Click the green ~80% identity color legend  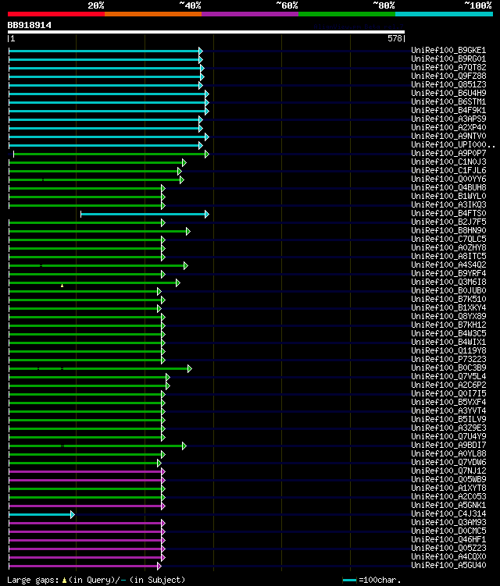coord(347,14)
